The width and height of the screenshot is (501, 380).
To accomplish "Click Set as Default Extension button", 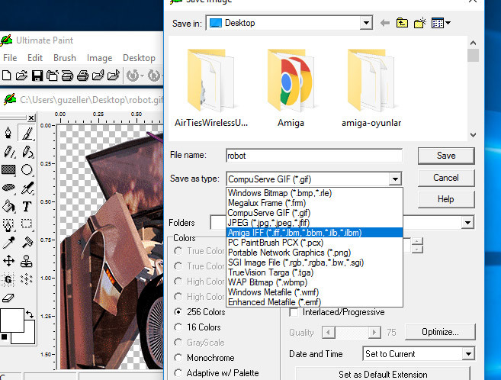I will click(383, 374).
